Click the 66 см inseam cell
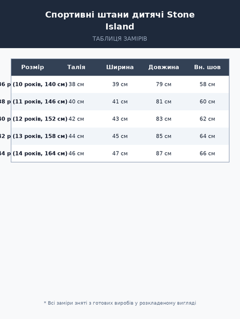 [x=207, y=153]
